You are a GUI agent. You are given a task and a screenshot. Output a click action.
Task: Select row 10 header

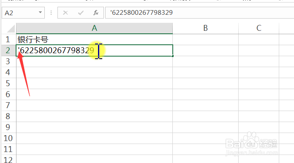click(x=8, y=138)
